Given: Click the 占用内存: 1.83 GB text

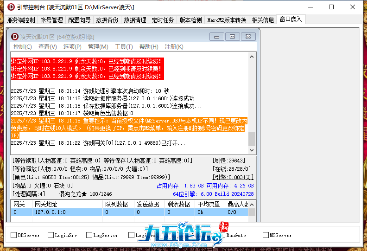Looking at the screenshot, I should click(180, 186).
